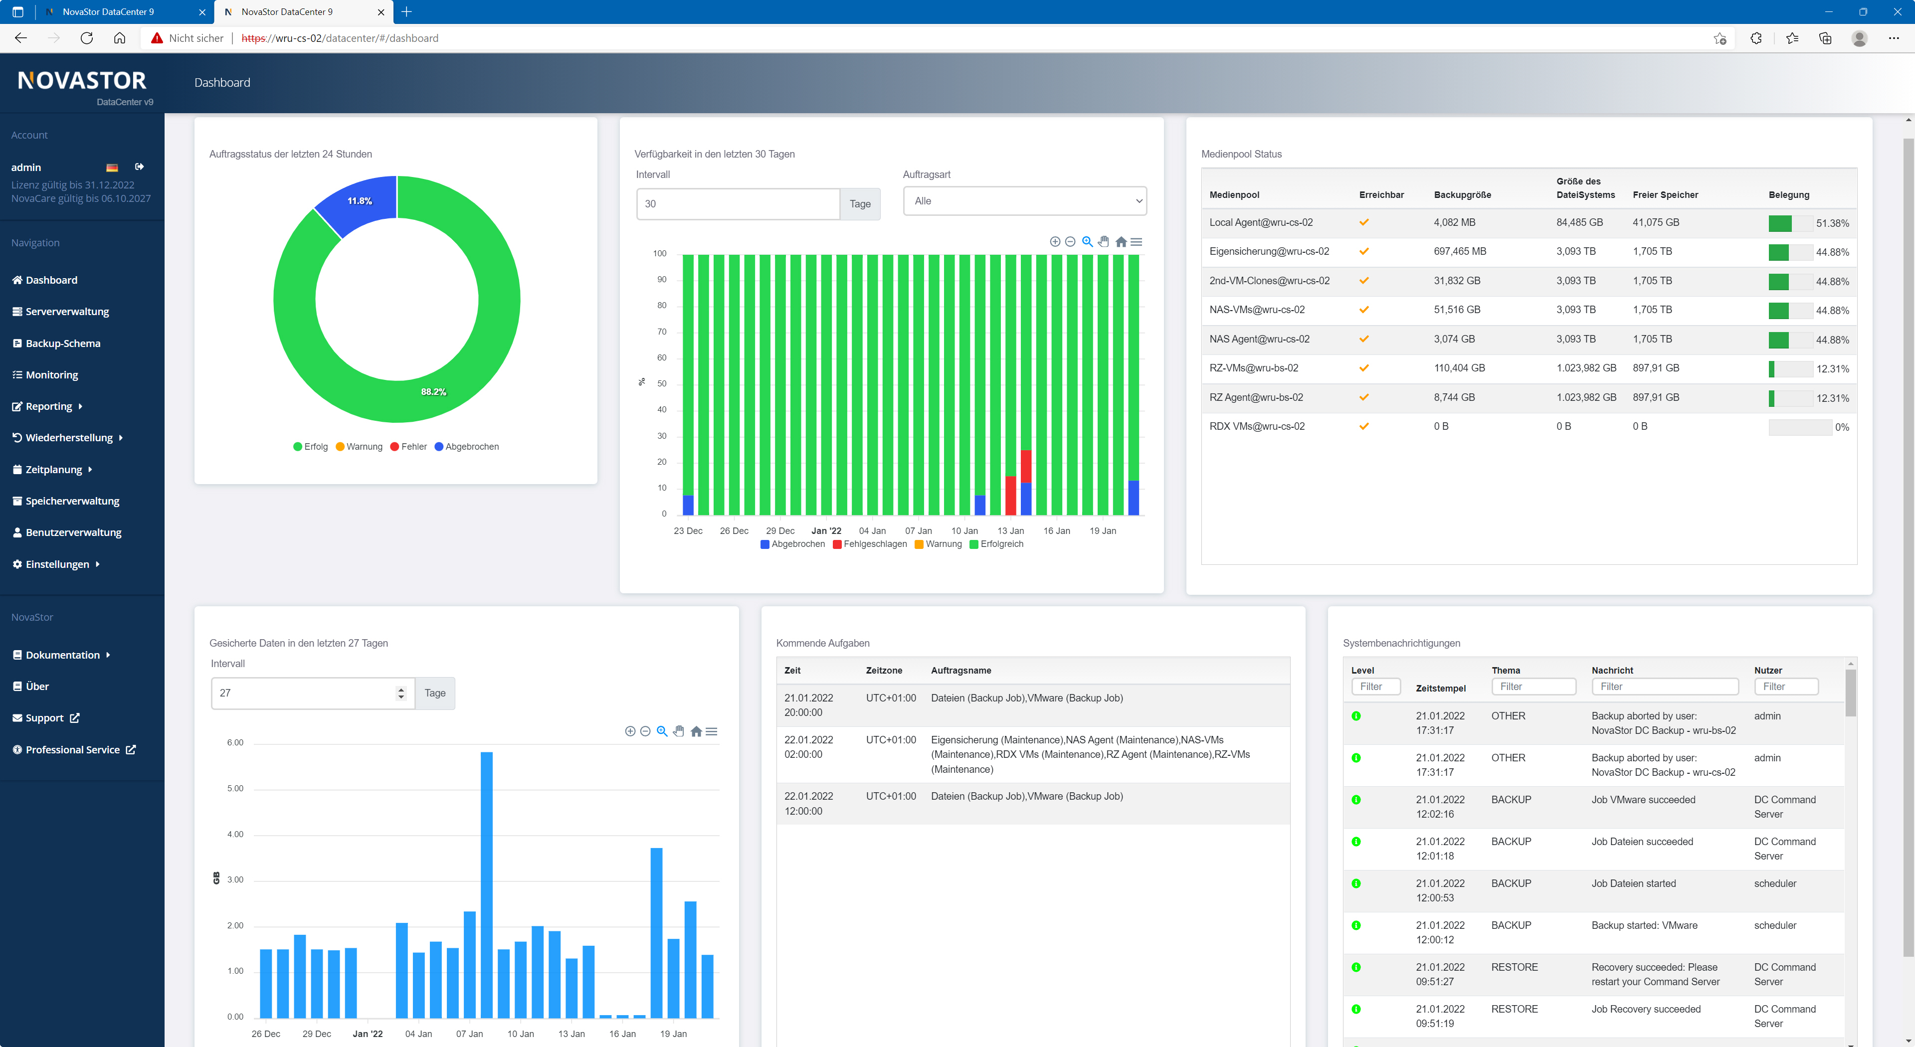Click zoom-out minus icon on availability chart
This screenshot has width=1915, height=1047.
point(1070,241)
